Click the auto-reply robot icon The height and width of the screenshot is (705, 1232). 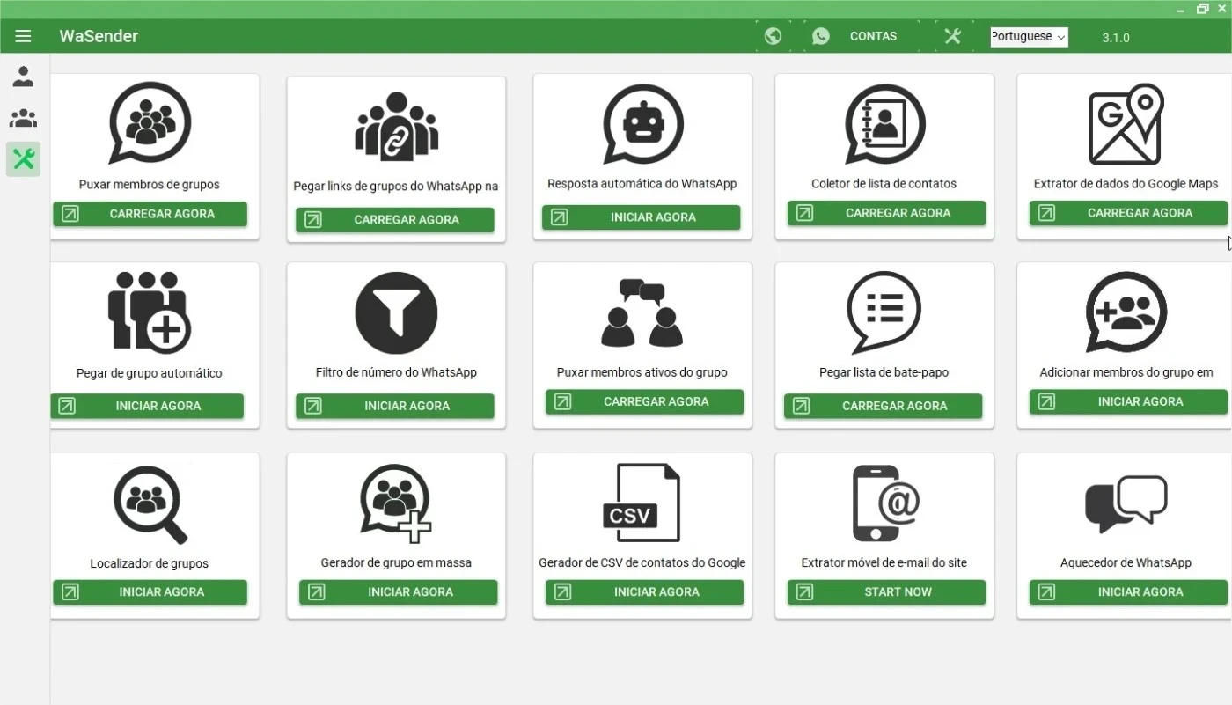642,125
